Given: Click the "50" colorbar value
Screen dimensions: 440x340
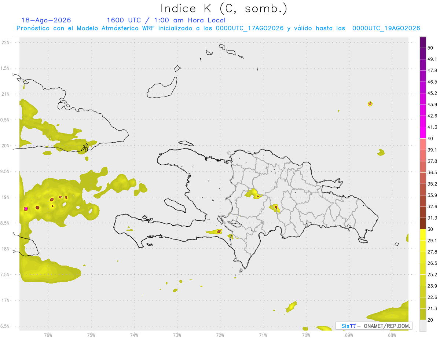Looking at the screenshot, I should 430,48.
